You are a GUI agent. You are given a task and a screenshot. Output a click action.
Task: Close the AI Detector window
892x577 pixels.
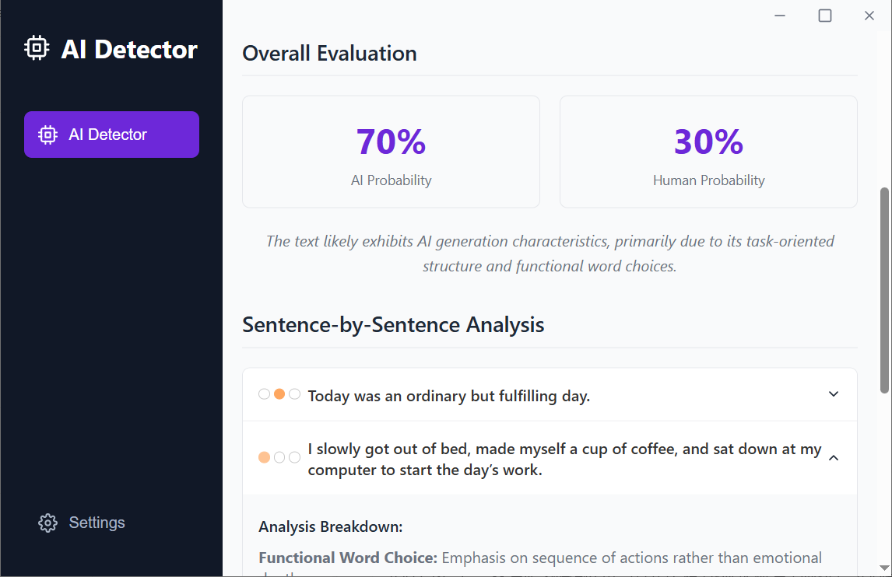point(869,16)
